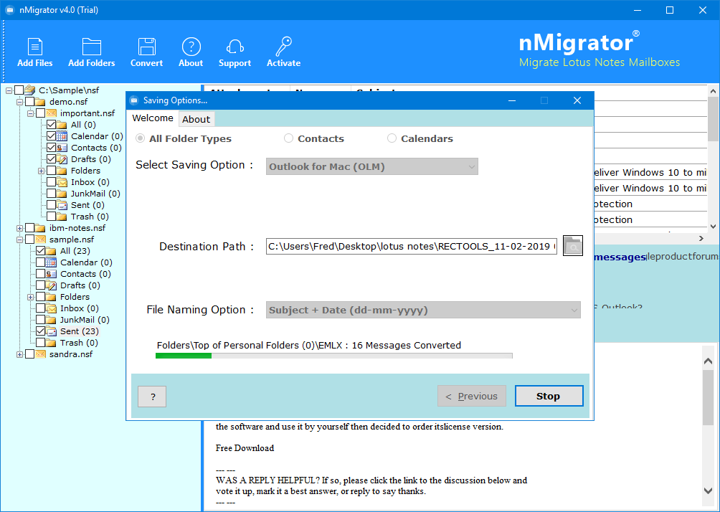Expand Folders node under important.nsf
This screenshot has height=512, width=720.
tap(41, 171)
